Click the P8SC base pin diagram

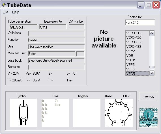119,113
